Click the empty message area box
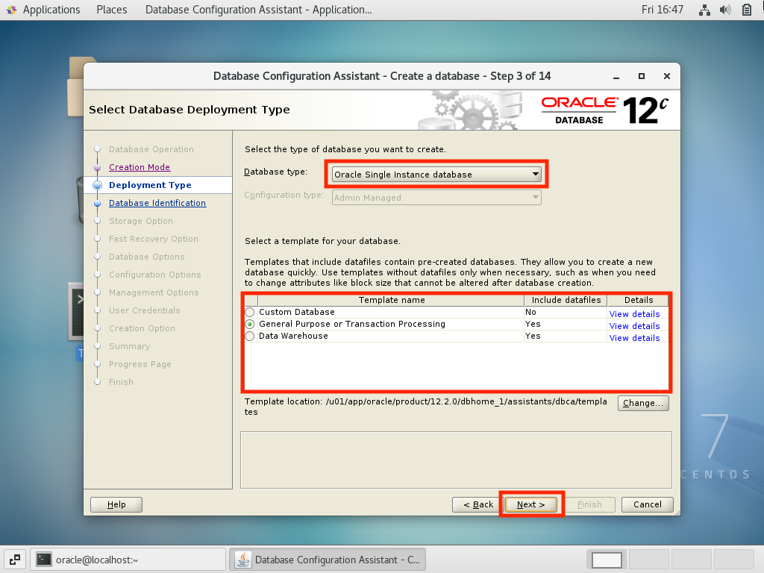764x573 pixels. [x=456, y=460]
